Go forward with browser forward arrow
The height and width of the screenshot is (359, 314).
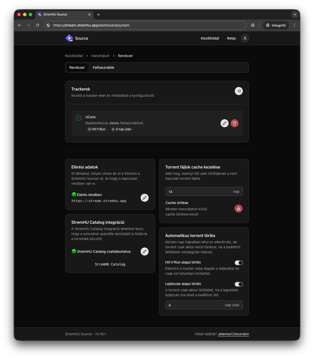click(28, 25)
